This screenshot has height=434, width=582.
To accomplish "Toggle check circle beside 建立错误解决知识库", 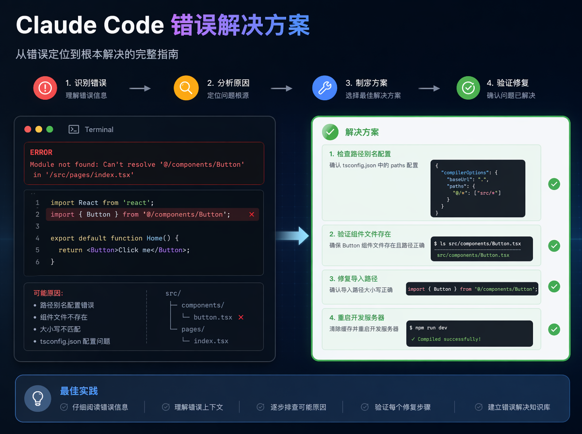I will point(479,407).
